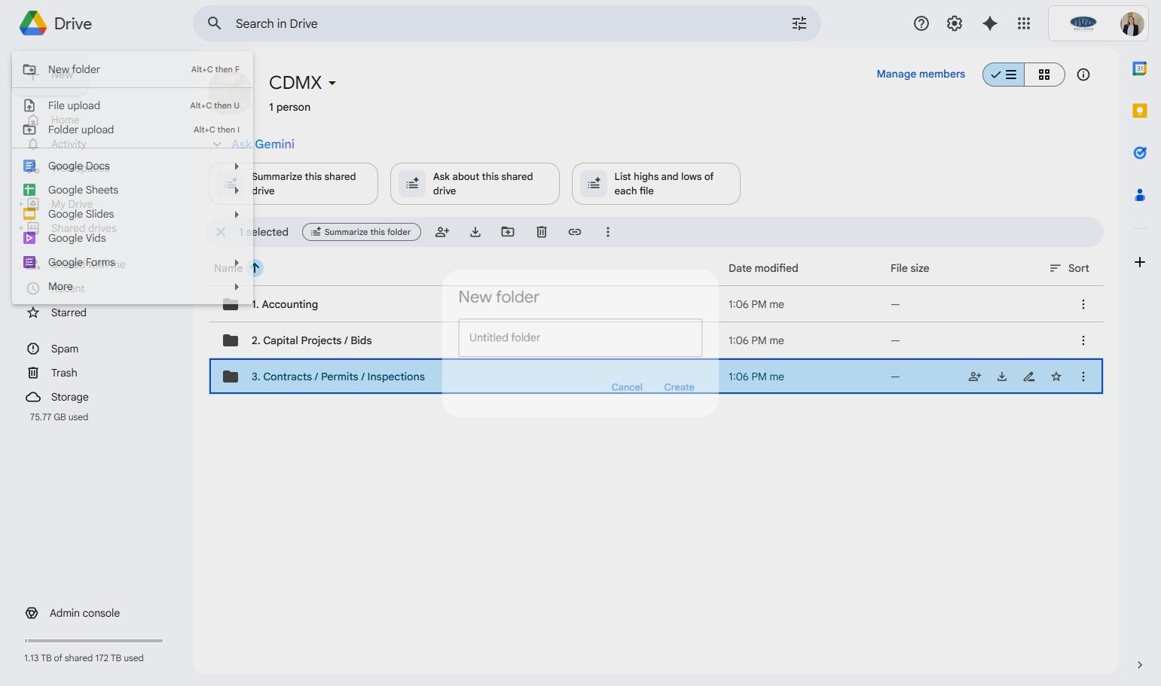Copy link using the link icon

[x=574, y=232]
